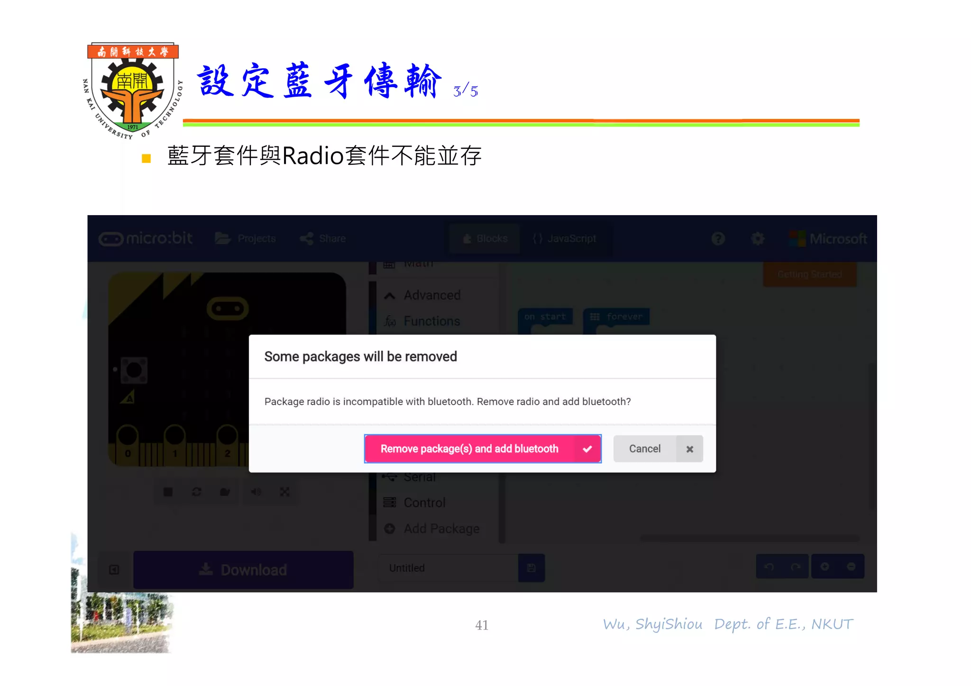
Task: Click the Untitled project name field
Action: coord(449,568)
